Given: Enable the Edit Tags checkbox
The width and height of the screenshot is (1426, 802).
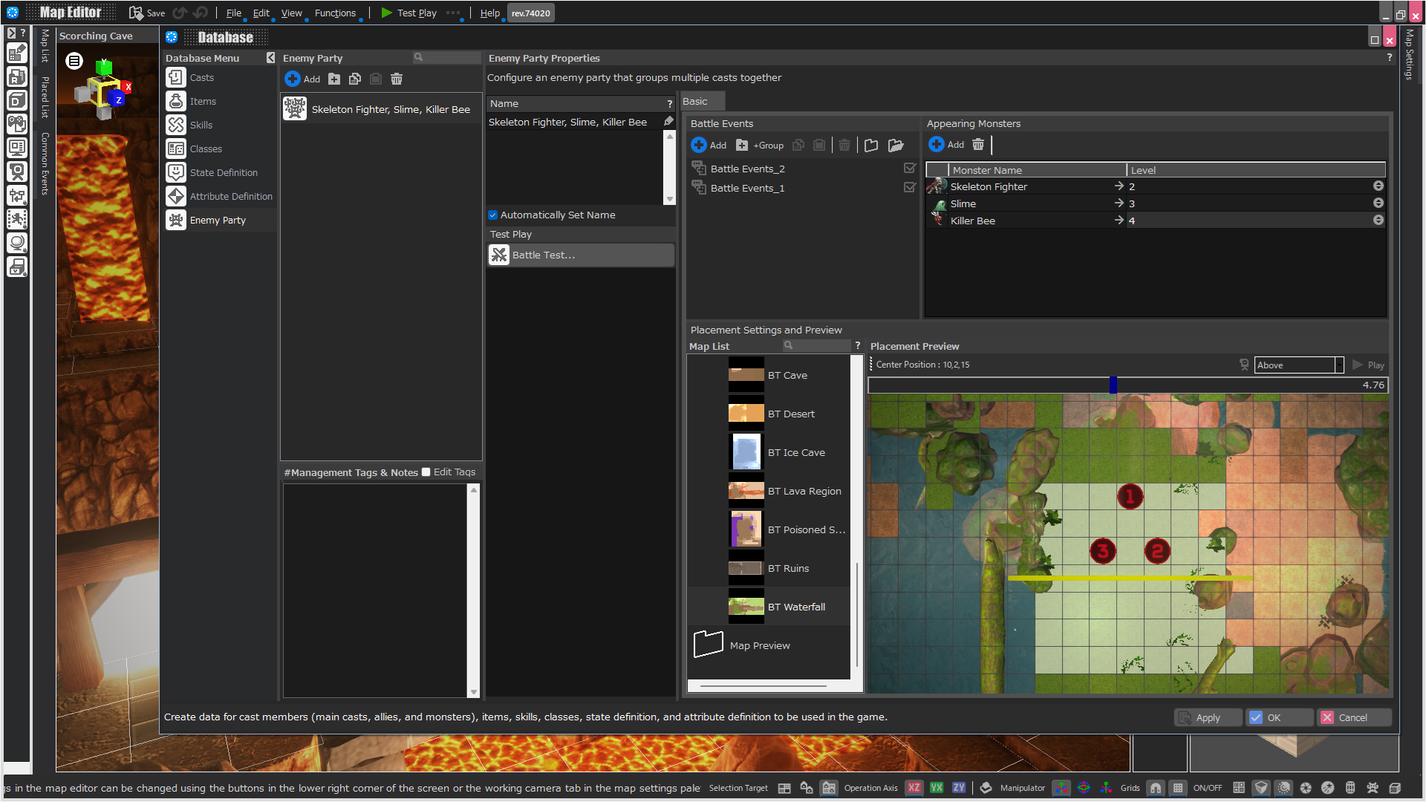Looking at the screenshot, I should 426,472.
